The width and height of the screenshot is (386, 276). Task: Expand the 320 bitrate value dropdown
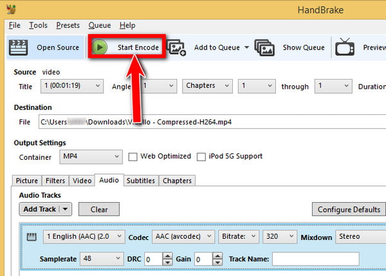[x=280, y=236]
